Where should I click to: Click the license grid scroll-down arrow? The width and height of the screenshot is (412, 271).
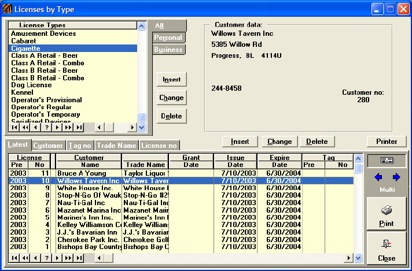click(x=358, y=258)
